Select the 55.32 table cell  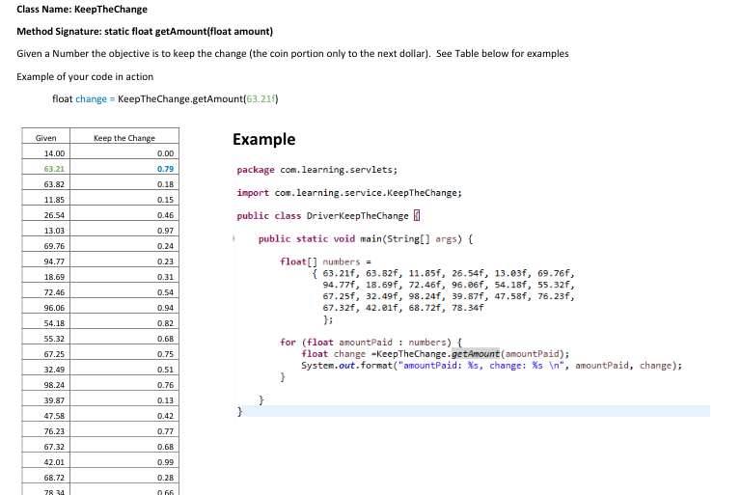tap(46, 339)
